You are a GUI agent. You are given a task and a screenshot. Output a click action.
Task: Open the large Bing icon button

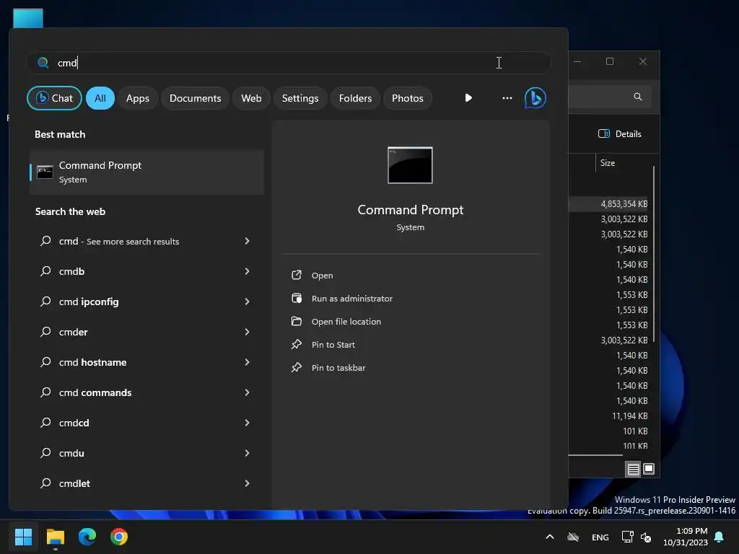coord(535,98)
